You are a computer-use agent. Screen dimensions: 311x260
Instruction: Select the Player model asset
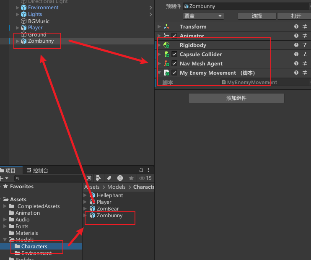tap(104, 202)
